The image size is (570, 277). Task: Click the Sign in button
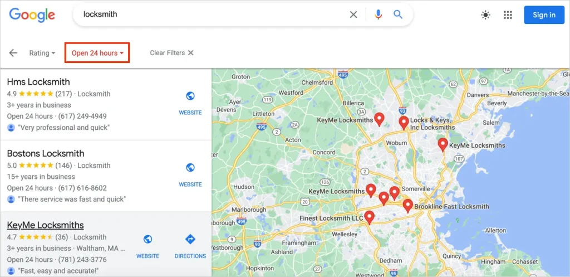pos(544,15)
